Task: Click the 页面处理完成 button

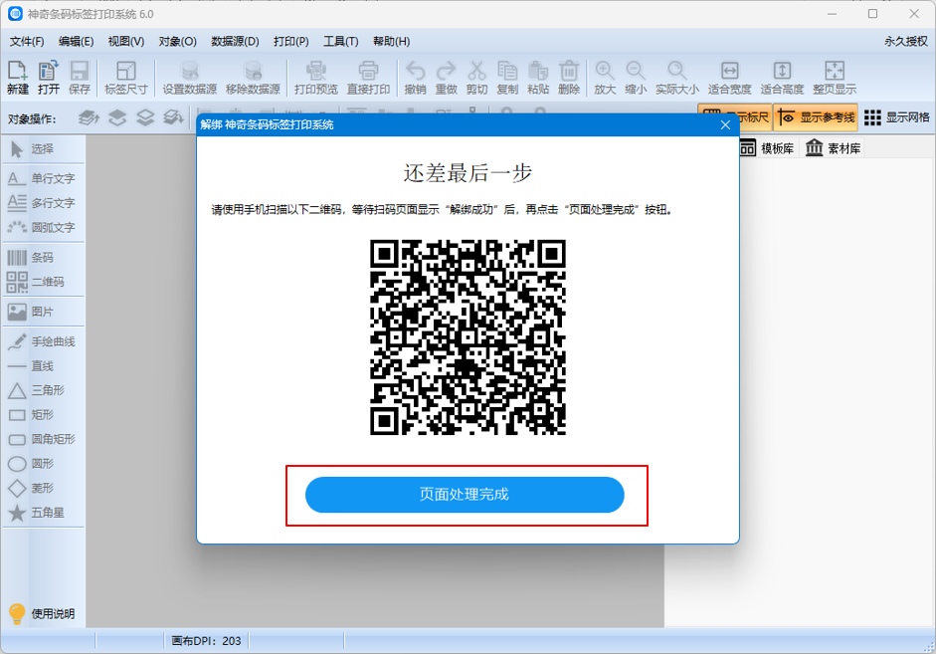Action: (465, 495)
